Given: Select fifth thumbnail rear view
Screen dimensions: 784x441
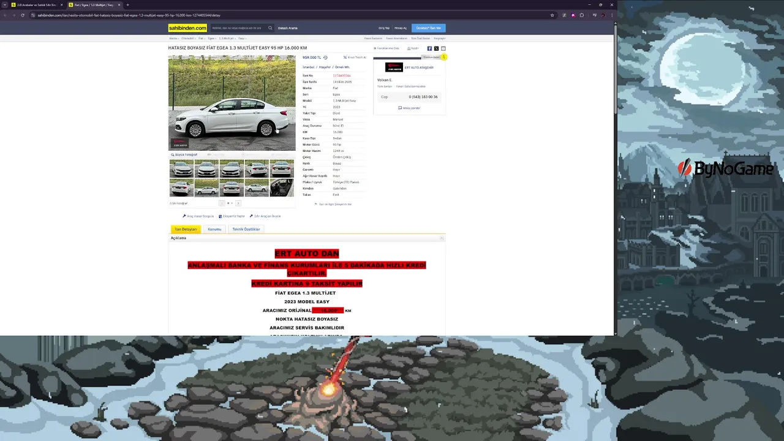Looking at the screenshot, I should pyautogui.click(x=282, y=169).
